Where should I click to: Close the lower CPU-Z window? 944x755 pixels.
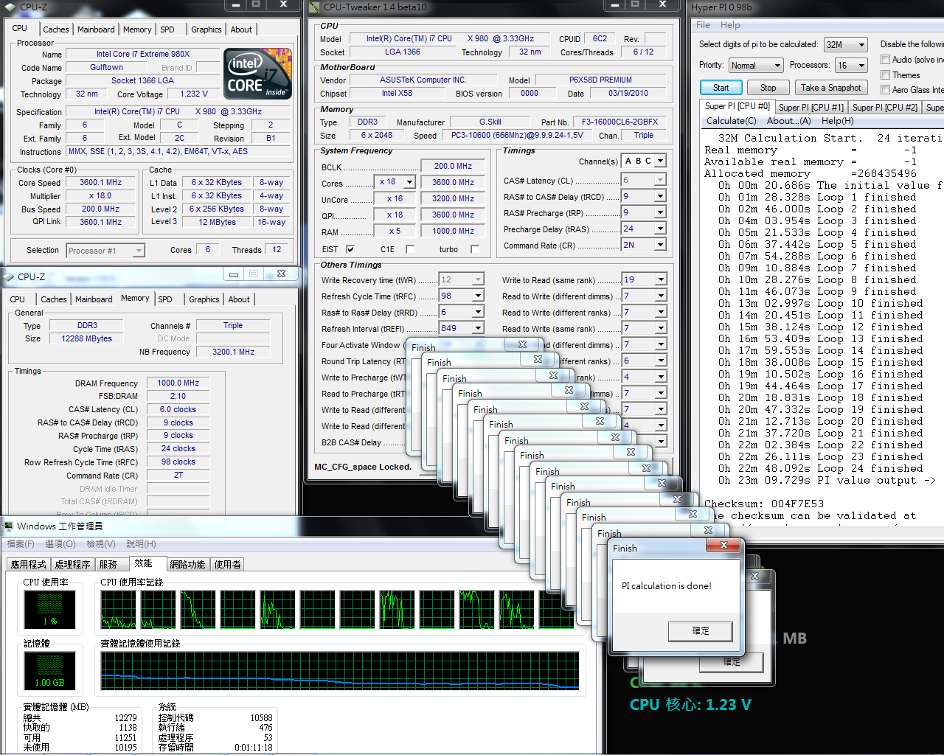click(x=281, y=274)
